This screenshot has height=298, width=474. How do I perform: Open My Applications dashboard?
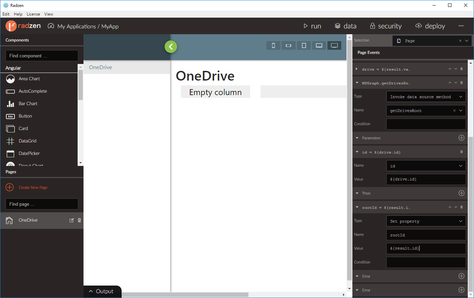(x=77, y=26)
